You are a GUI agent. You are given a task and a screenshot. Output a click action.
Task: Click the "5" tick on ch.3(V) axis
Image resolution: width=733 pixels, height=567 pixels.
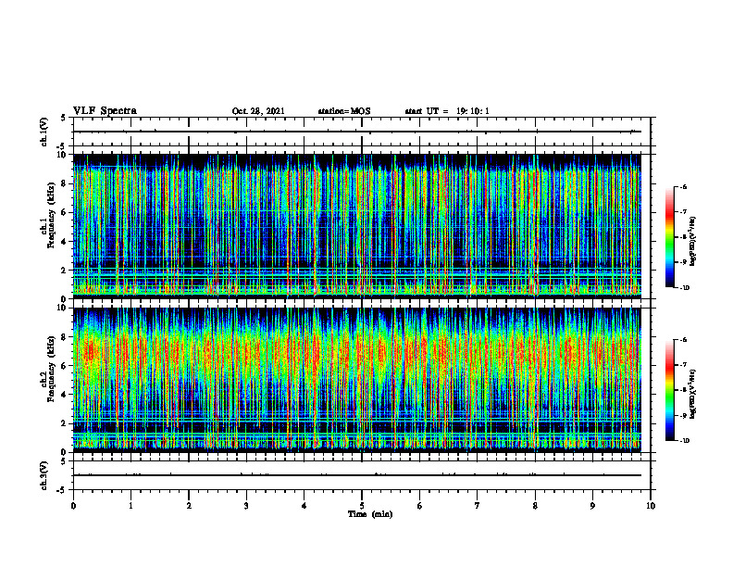(x=64, y=461)
